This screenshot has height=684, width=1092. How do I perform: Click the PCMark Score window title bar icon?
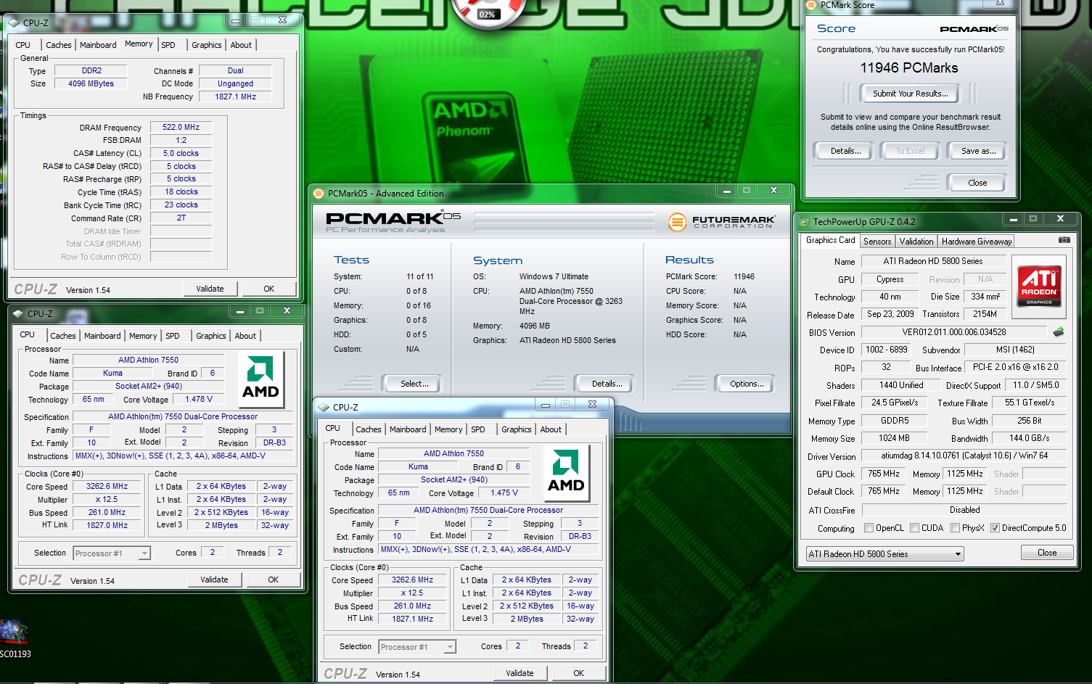811,5
